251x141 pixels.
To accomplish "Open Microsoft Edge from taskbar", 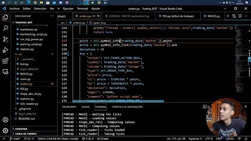I will (29, 2).
